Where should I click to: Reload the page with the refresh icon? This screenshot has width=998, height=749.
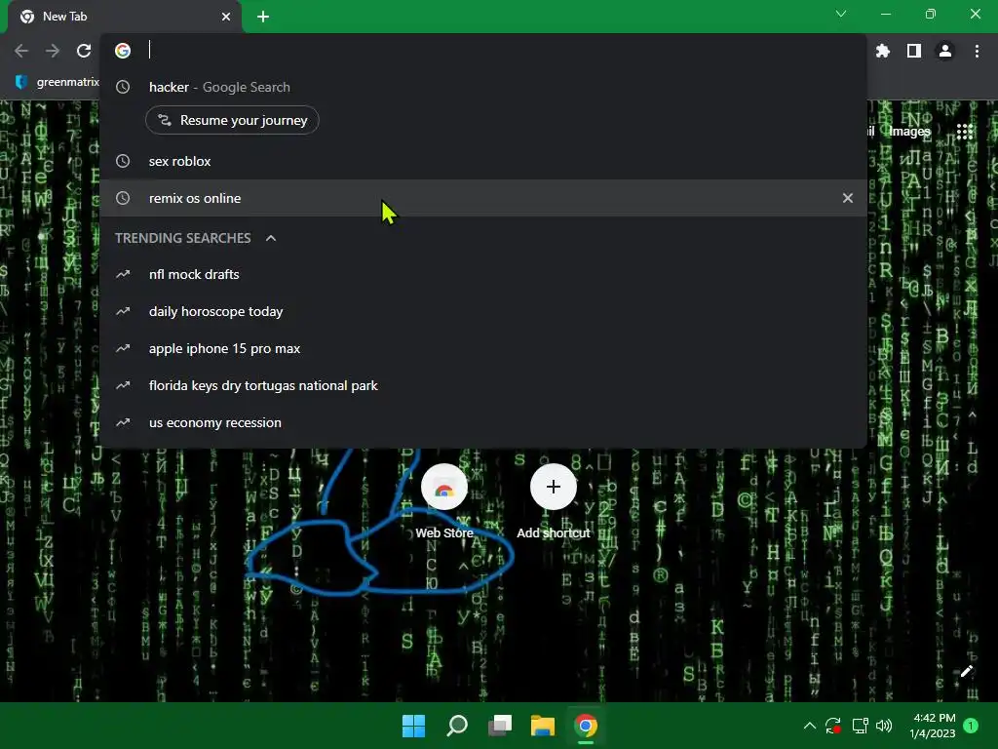click(84, 51)
